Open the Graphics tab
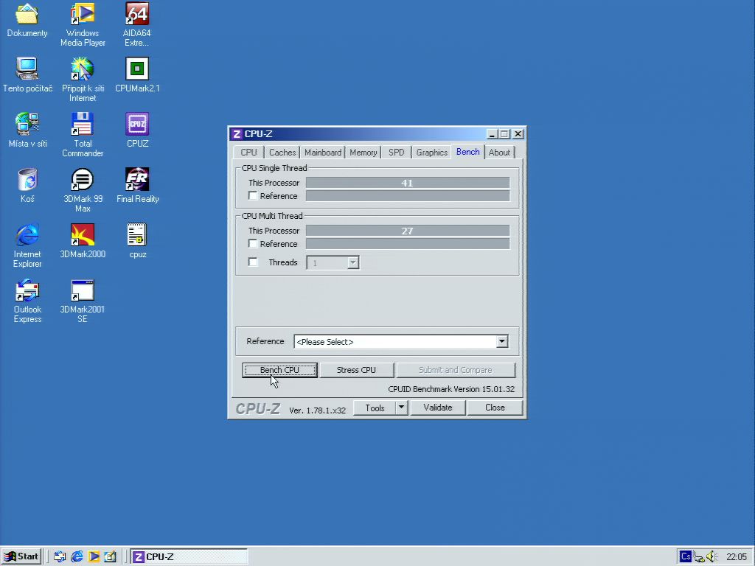 [431, 153]
